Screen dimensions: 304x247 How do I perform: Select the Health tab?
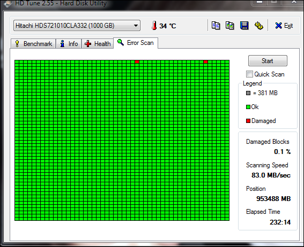(x=98, y=44)
